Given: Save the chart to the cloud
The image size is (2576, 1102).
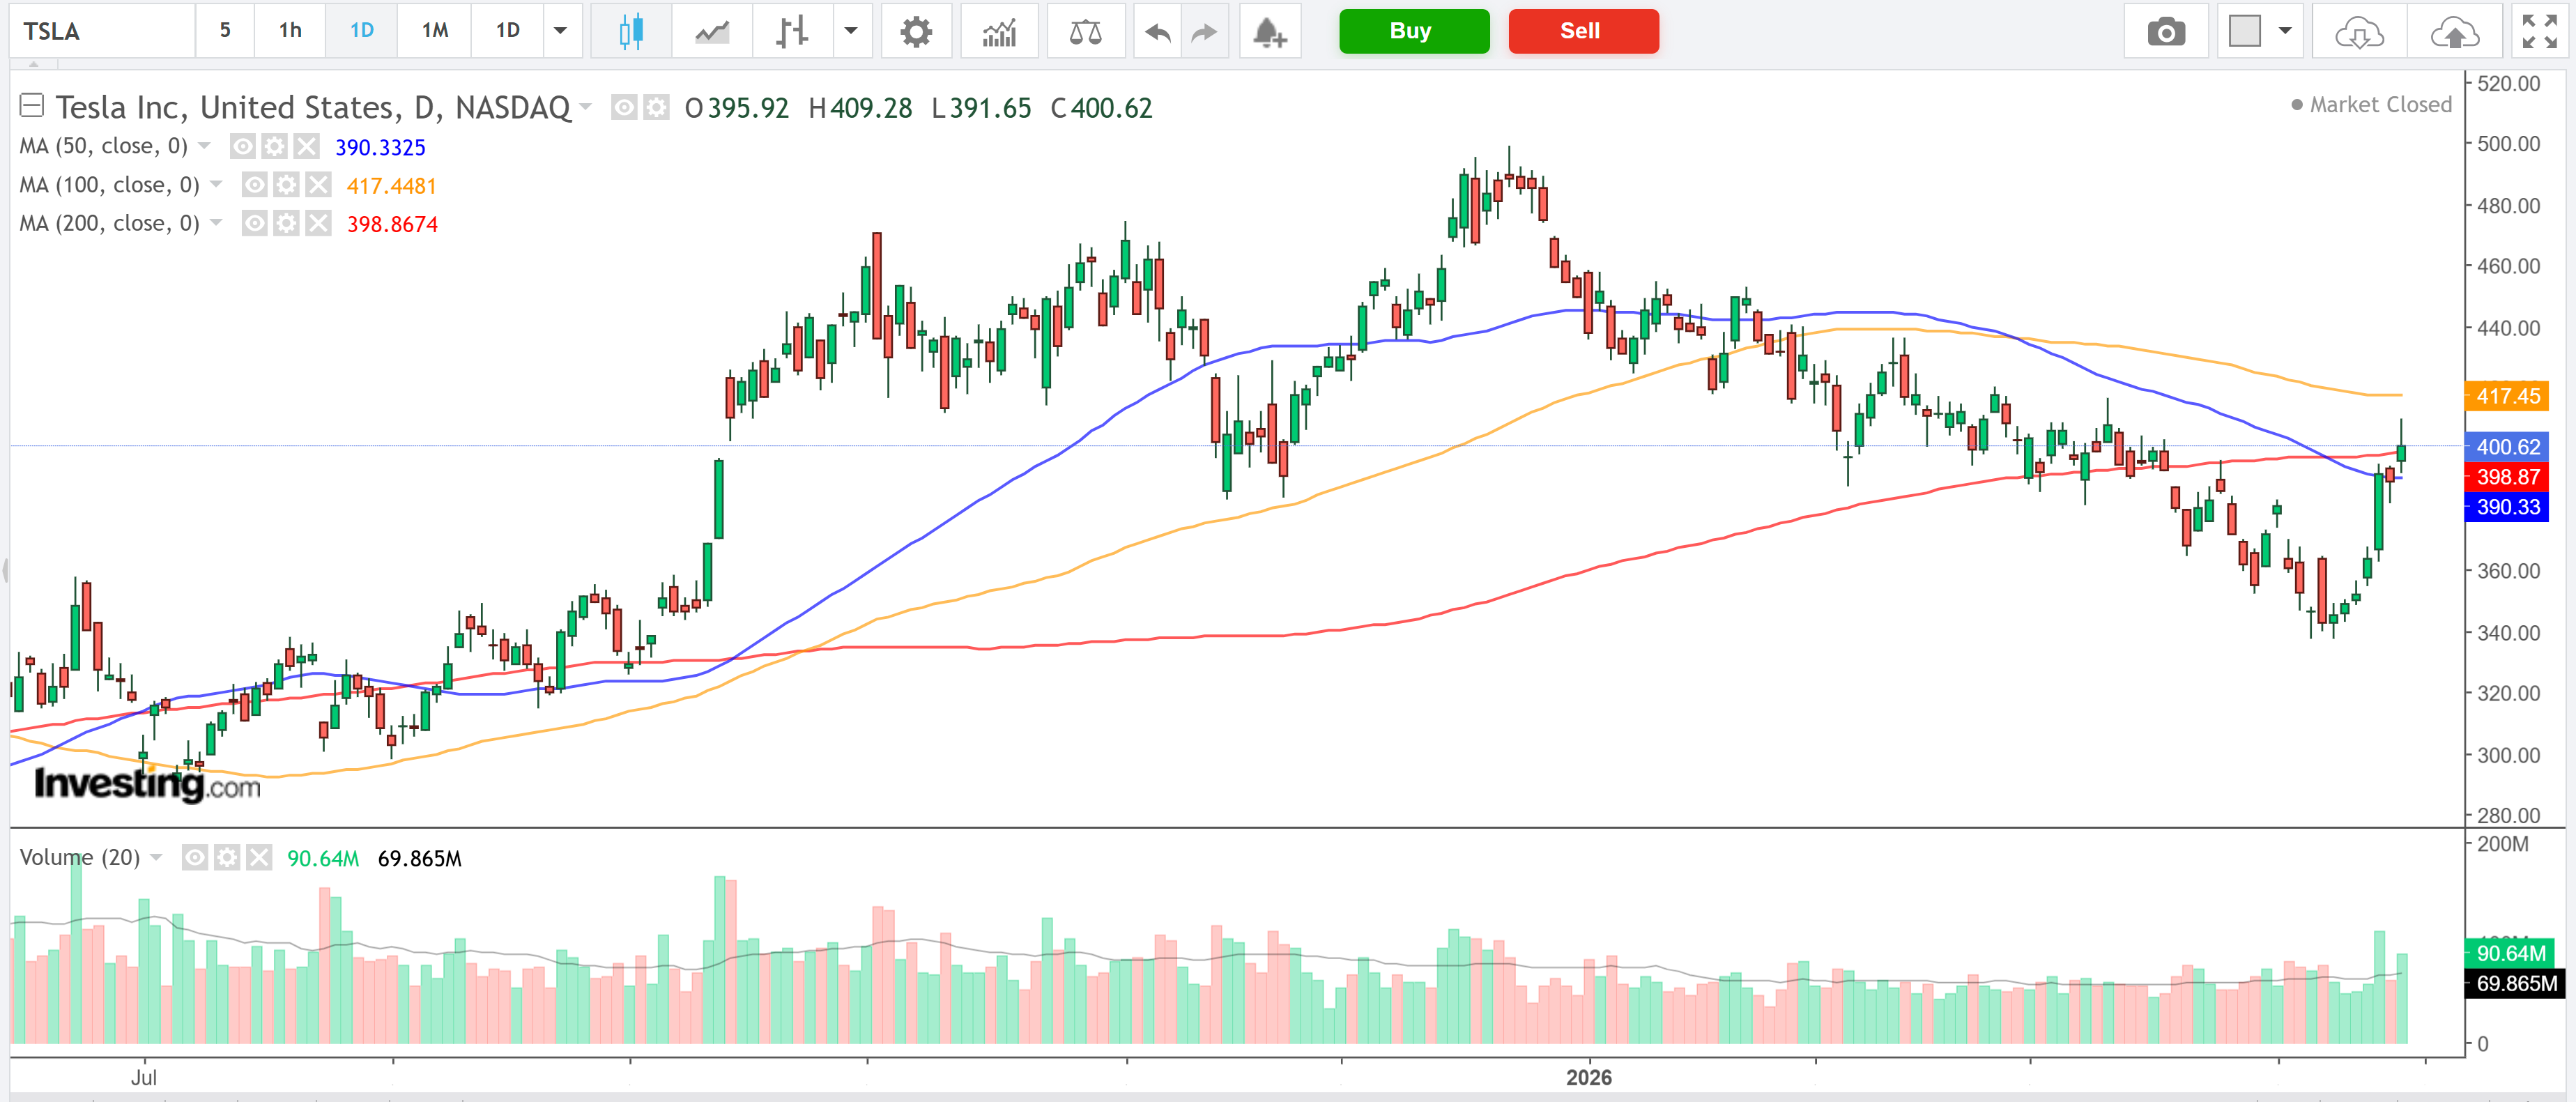Looking at the screenshot, I should tap(2456, 31).
